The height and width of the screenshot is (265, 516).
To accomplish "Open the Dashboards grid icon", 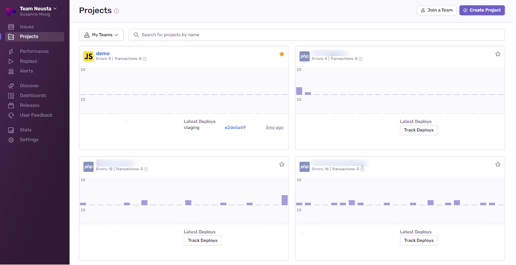I will 11,96.
